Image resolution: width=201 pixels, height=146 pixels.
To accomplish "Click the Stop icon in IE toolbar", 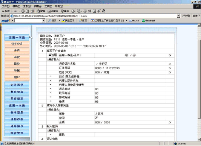I will pos(23,11).
